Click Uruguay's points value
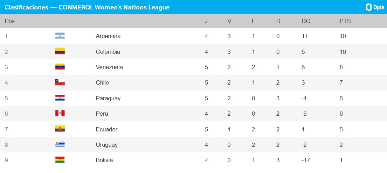 tap(341, 145)
